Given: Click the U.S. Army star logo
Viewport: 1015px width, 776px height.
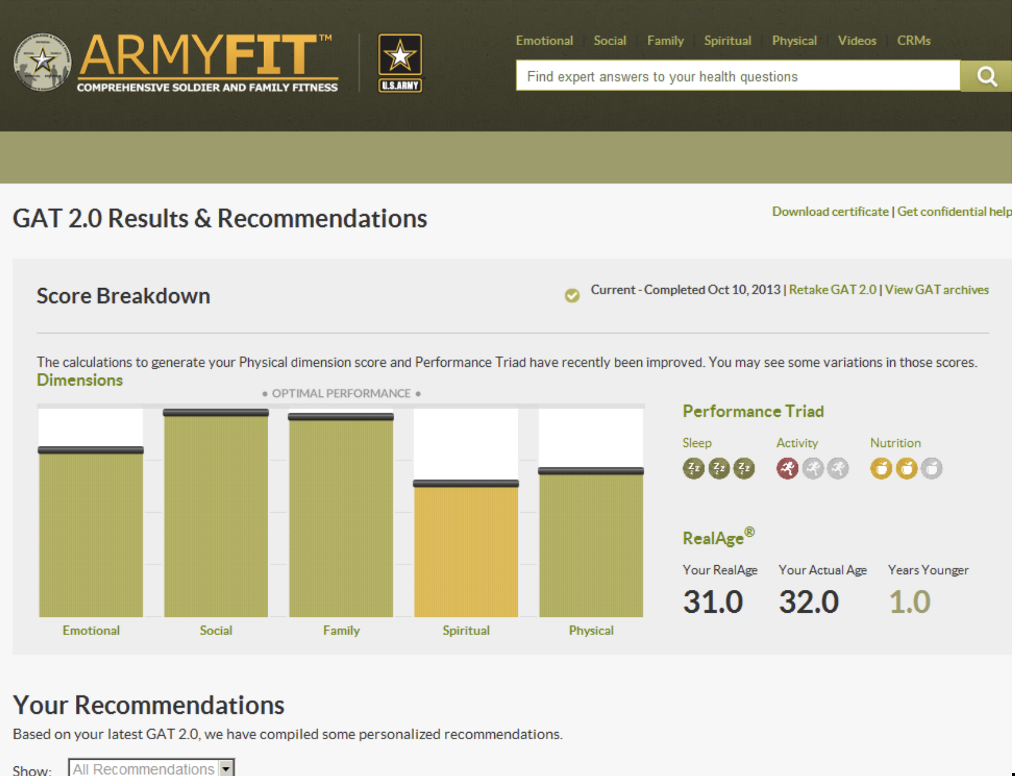Looking at the screenshot, I should tap(400, 63).
